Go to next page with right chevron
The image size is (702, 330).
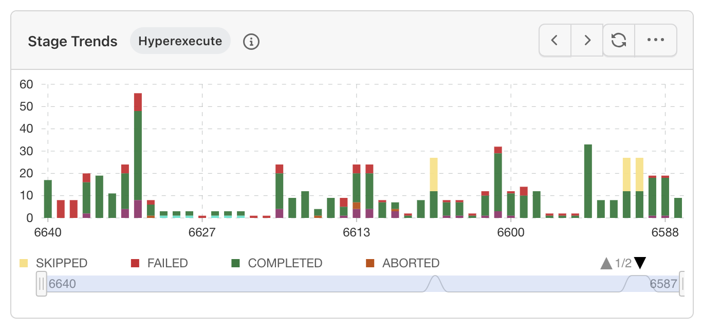coord(587,40)
